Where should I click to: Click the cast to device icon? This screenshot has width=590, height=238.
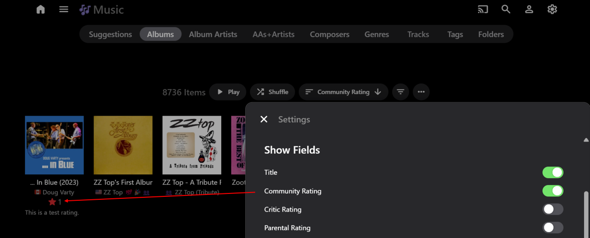483,9
